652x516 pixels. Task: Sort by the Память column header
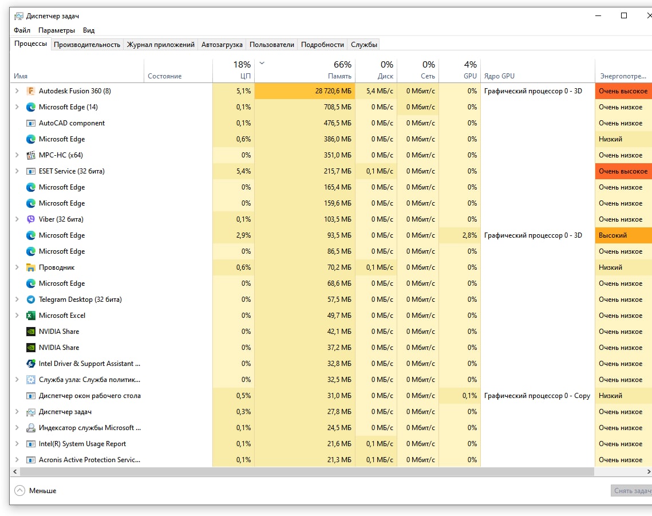pos(305,71)
